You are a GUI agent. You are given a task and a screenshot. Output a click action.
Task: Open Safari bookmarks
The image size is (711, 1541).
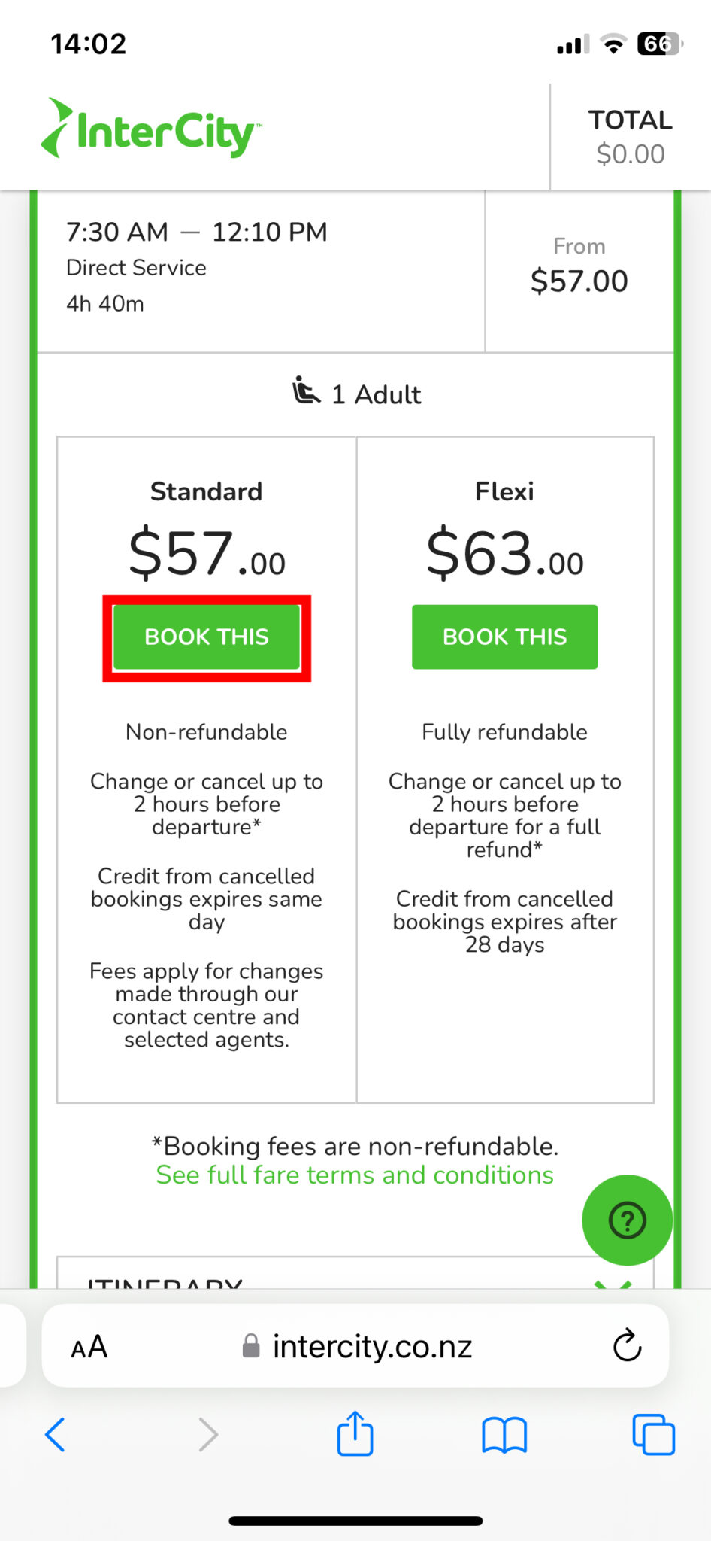click(x=504, y=1434)
